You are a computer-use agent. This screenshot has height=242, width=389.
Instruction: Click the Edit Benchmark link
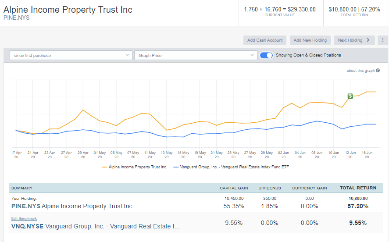pyautogui.click(x=24, y=218)
